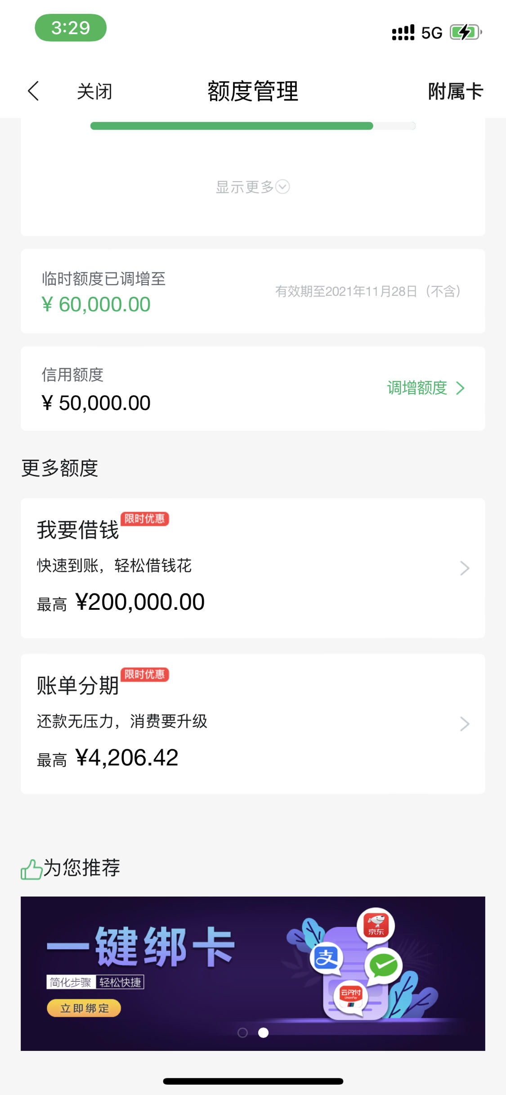Tap the 立即绑定 bind now button

[x=84, y=1008]
